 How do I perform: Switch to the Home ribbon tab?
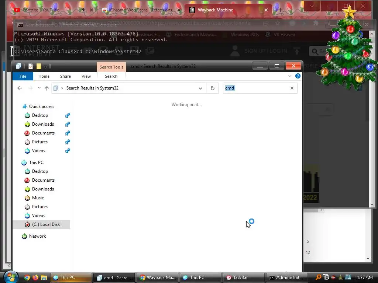(44, 76)
